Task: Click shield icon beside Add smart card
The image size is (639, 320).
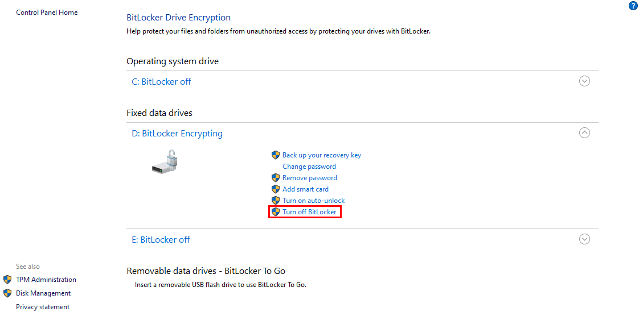Action: 276,189
